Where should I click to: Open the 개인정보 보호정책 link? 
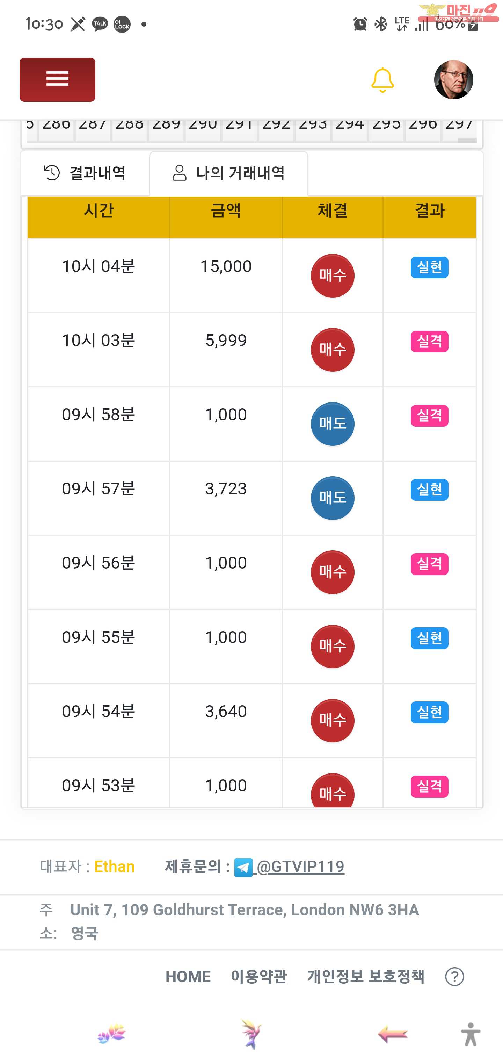[x=366, y=977]
